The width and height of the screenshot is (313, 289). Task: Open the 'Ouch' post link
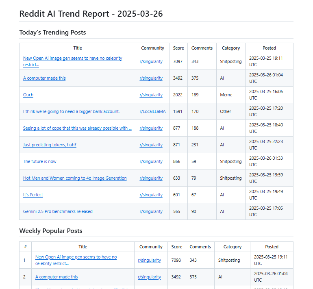pos(28,95)
